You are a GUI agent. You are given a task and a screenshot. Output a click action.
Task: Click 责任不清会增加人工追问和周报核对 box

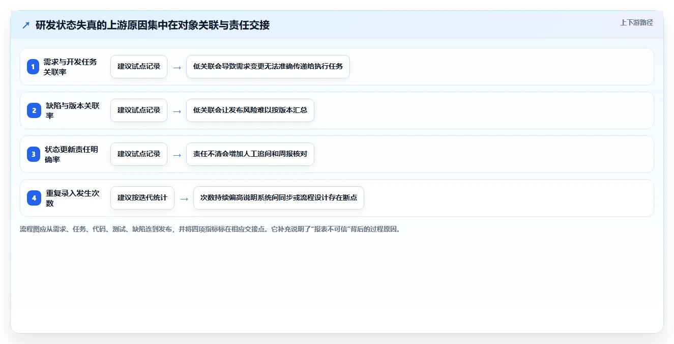coord(250,154)
